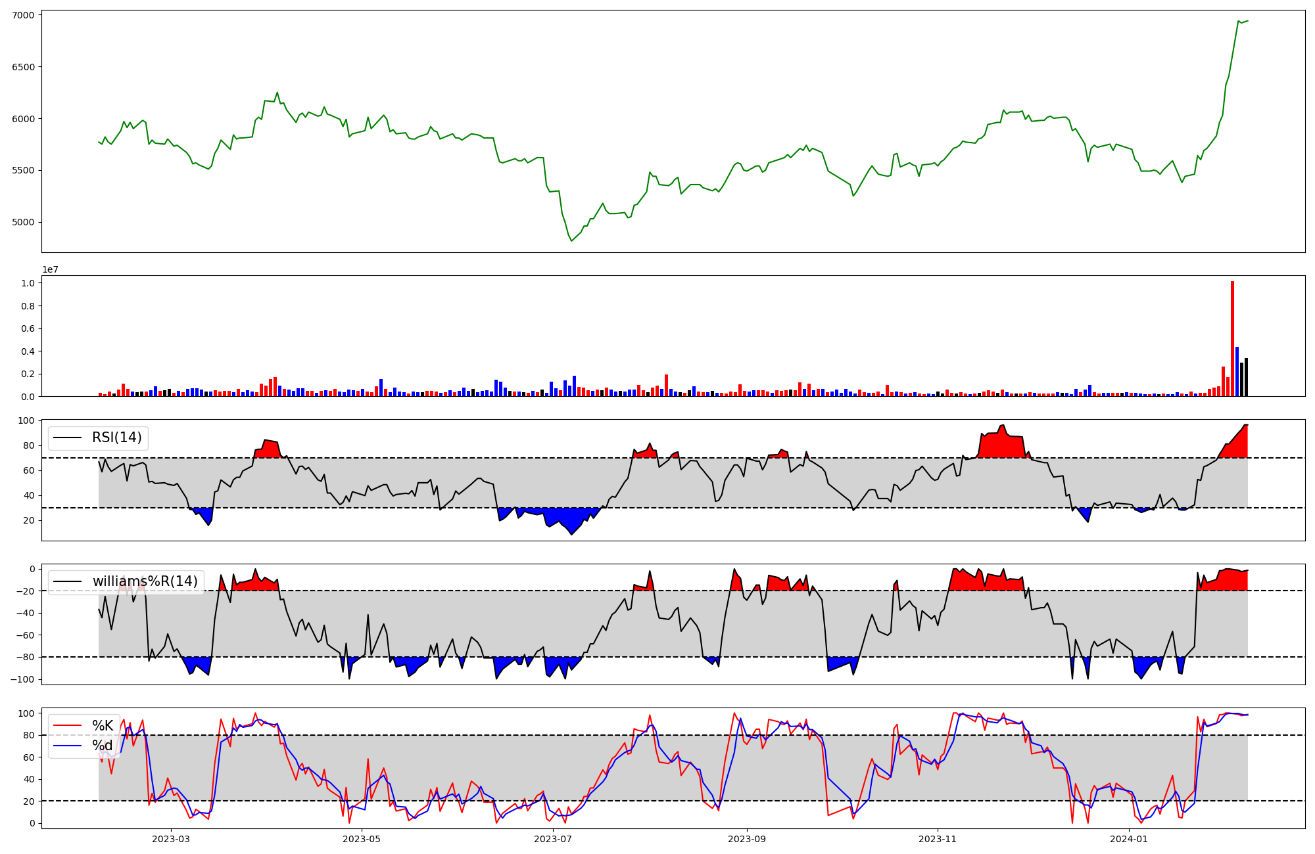Click the 2023-09 x-axis date label
The height and width of the screenshot is (854, 1315).
pos(747,839)
